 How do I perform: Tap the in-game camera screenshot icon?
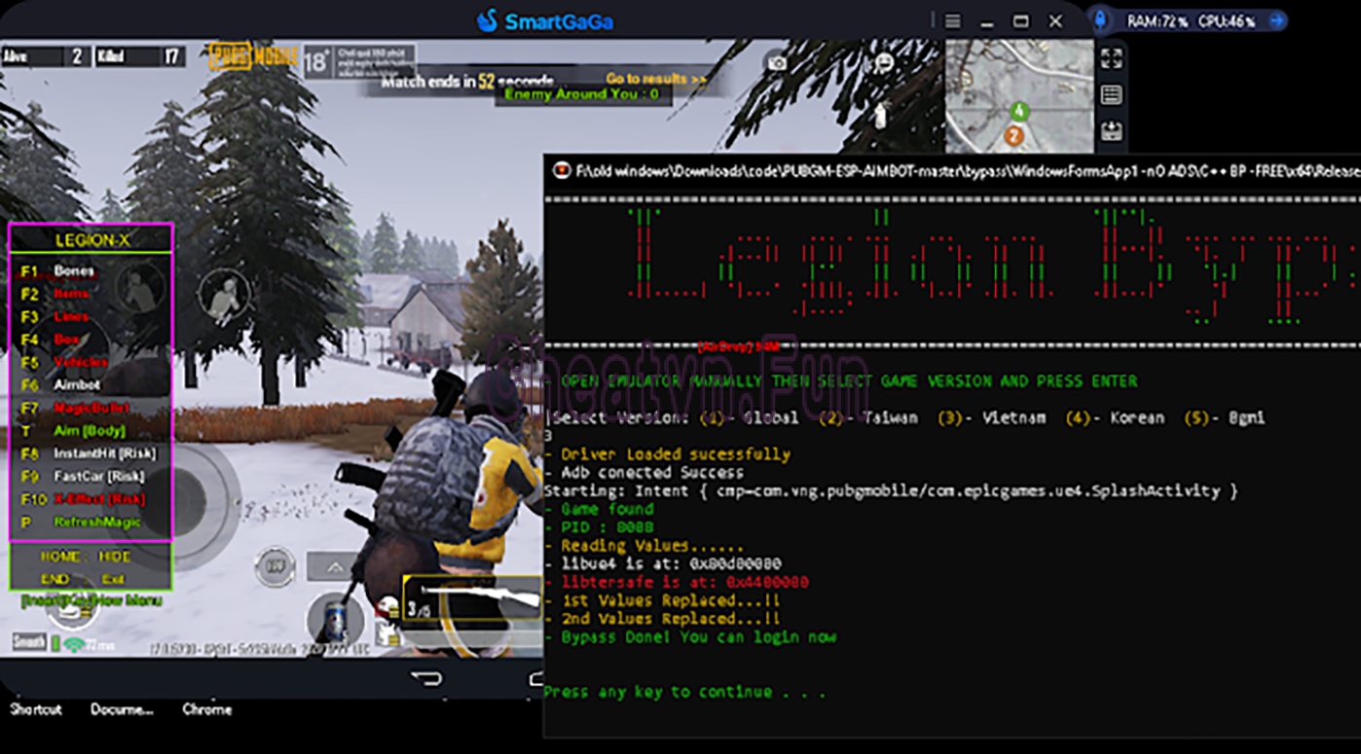776,63
